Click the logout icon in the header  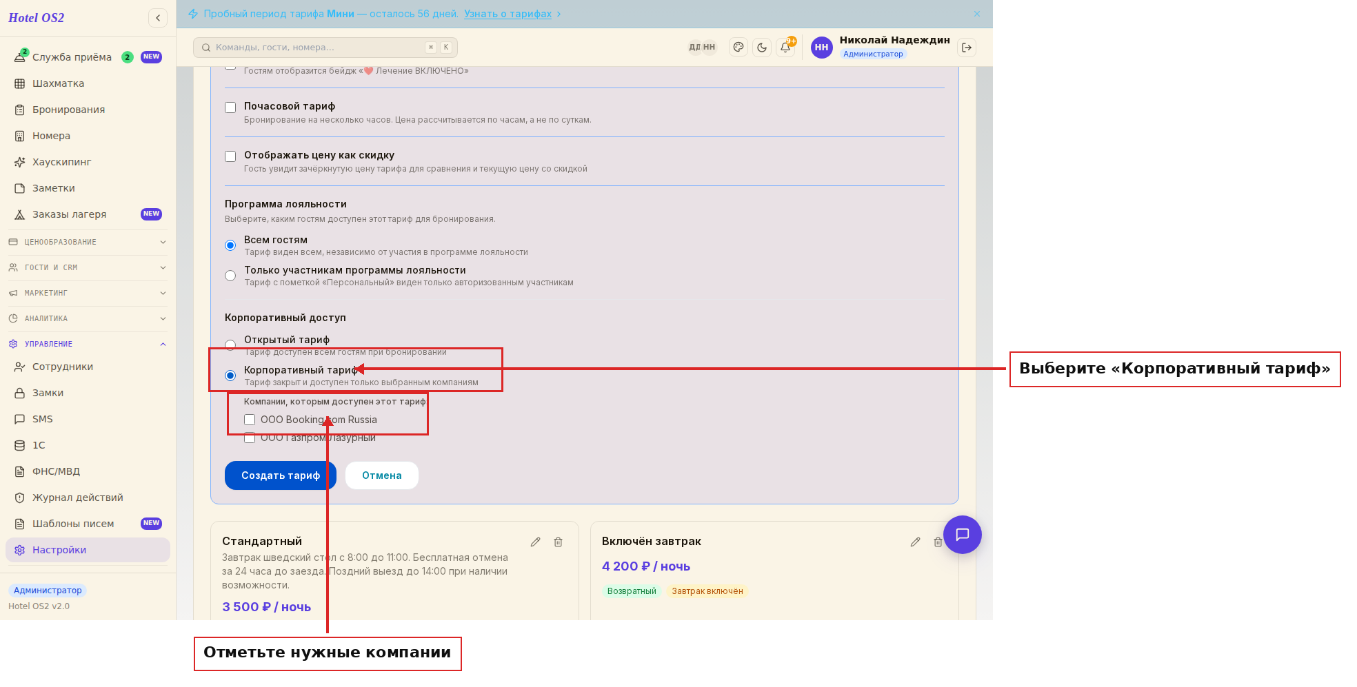click(967, 48)
